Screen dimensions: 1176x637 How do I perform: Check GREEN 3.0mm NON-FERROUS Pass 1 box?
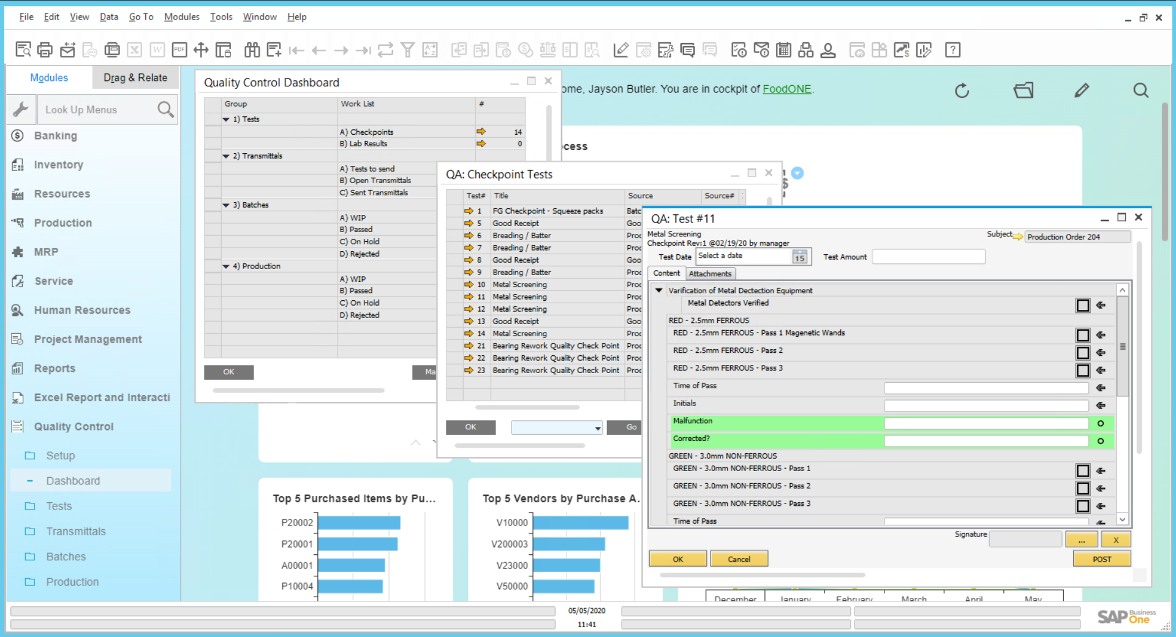1083,470
